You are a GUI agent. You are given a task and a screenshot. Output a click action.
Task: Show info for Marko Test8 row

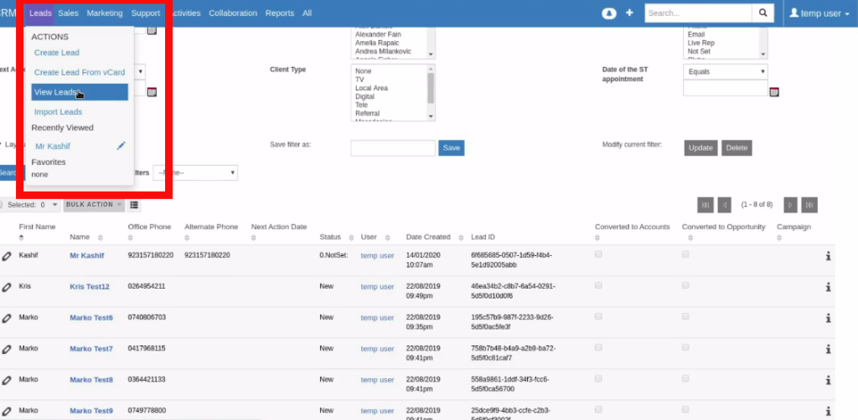click(x=829, y=380)
